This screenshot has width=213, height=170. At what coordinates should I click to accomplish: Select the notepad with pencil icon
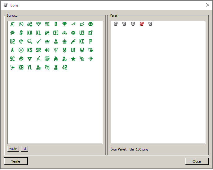(x=47, y=59)
